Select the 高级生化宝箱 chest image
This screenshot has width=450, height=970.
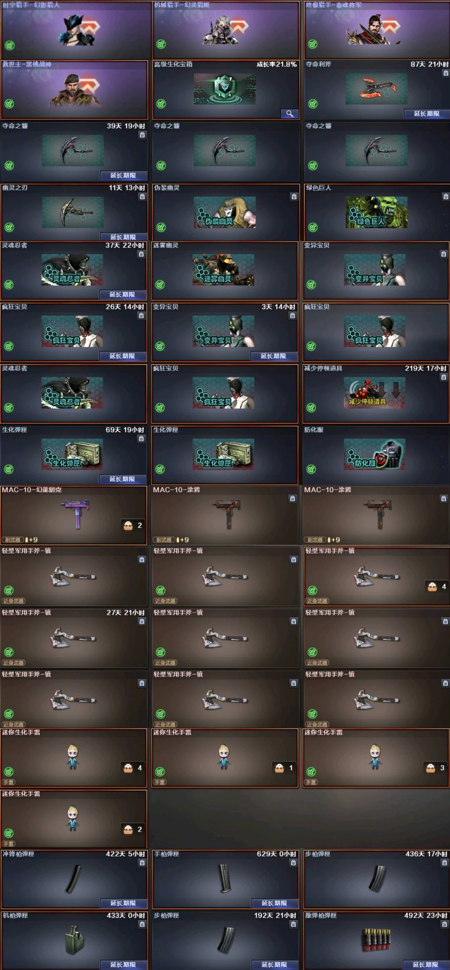225,89
